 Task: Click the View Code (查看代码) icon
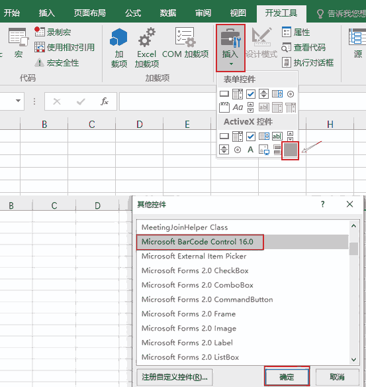(286, 48)
